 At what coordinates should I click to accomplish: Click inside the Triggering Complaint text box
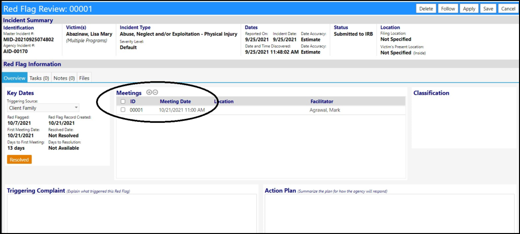(132, 213)
